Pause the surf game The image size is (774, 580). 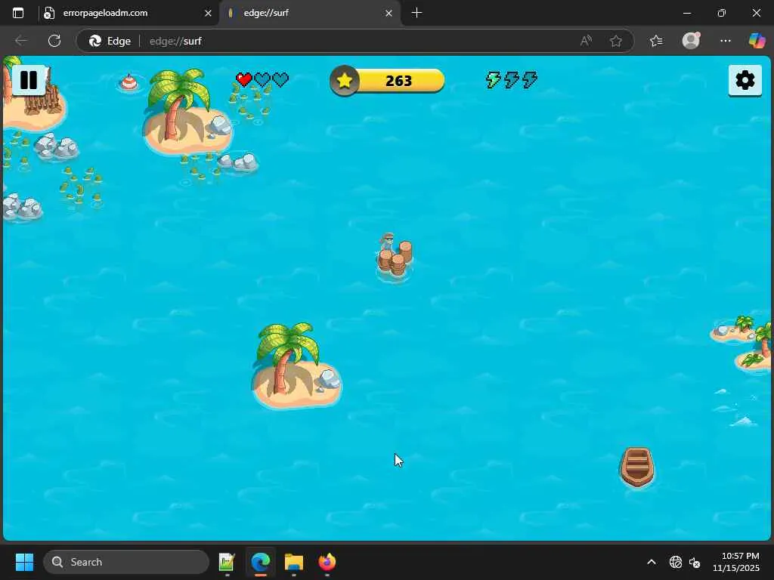29,80
